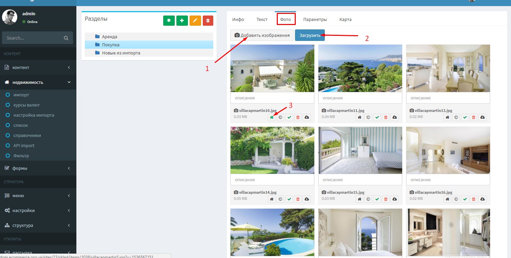511x258 pixels.
Task: Click the green asterisk button in Разделы
Action: (x=169, y=21)
